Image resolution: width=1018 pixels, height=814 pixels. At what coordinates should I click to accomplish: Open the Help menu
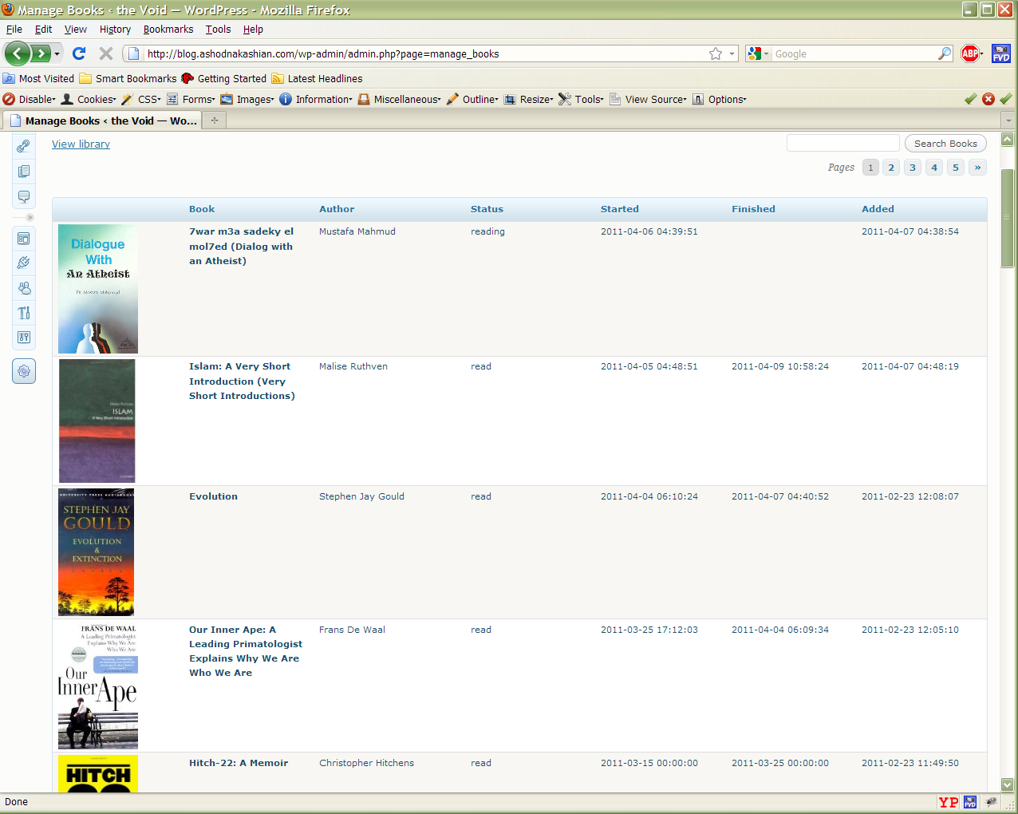253,30
